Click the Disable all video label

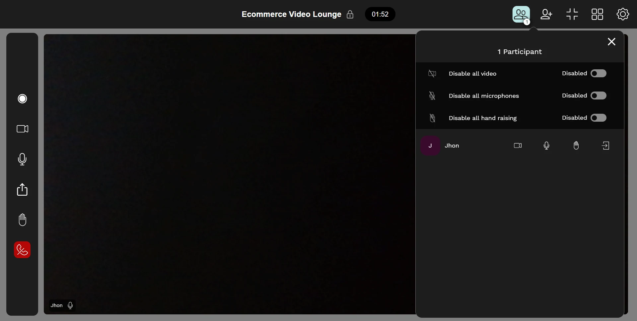pyautogui.click(x=472, y=74)
